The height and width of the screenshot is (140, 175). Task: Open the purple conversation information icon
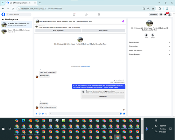pos(123,21)
